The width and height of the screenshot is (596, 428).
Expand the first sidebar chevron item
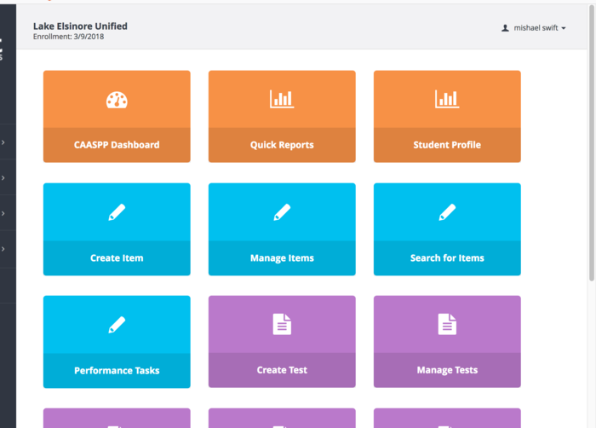[4, 142]
